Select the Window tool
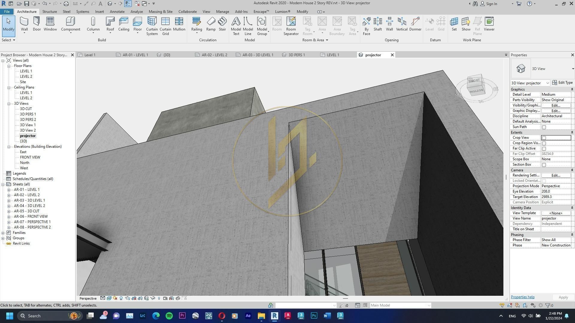Screen dimensions: 575x323 50,24
